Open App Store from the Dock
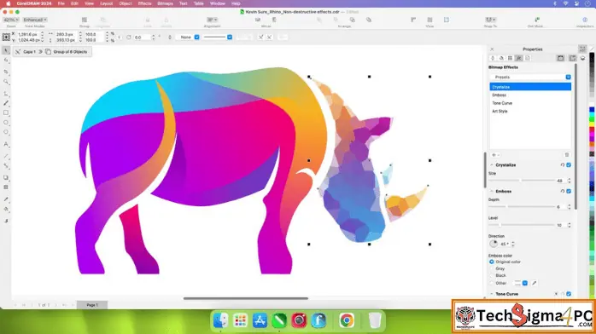Screen dimensions: 596x334 [x=260, y=320]
